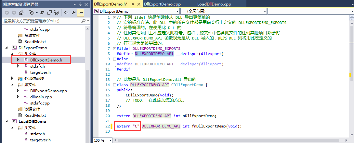Collapse the #ifdef region at line 7

pyautogui.click(x=114, y=49)
